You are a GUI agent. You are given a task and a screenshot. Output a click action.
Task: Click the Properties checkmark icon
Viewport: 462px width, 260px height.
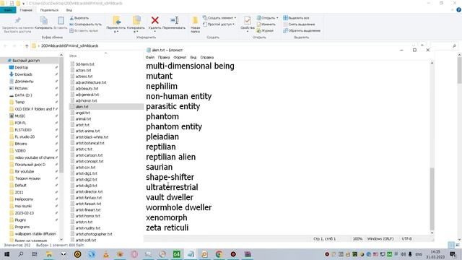click(x=247, y=20)
